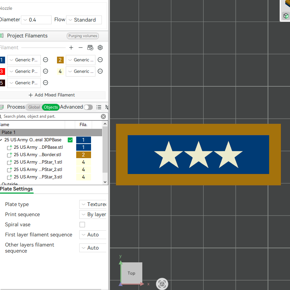Switch process scope to Global

point(34,107)
